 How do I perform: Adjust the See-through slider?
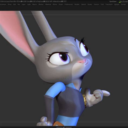123,1
